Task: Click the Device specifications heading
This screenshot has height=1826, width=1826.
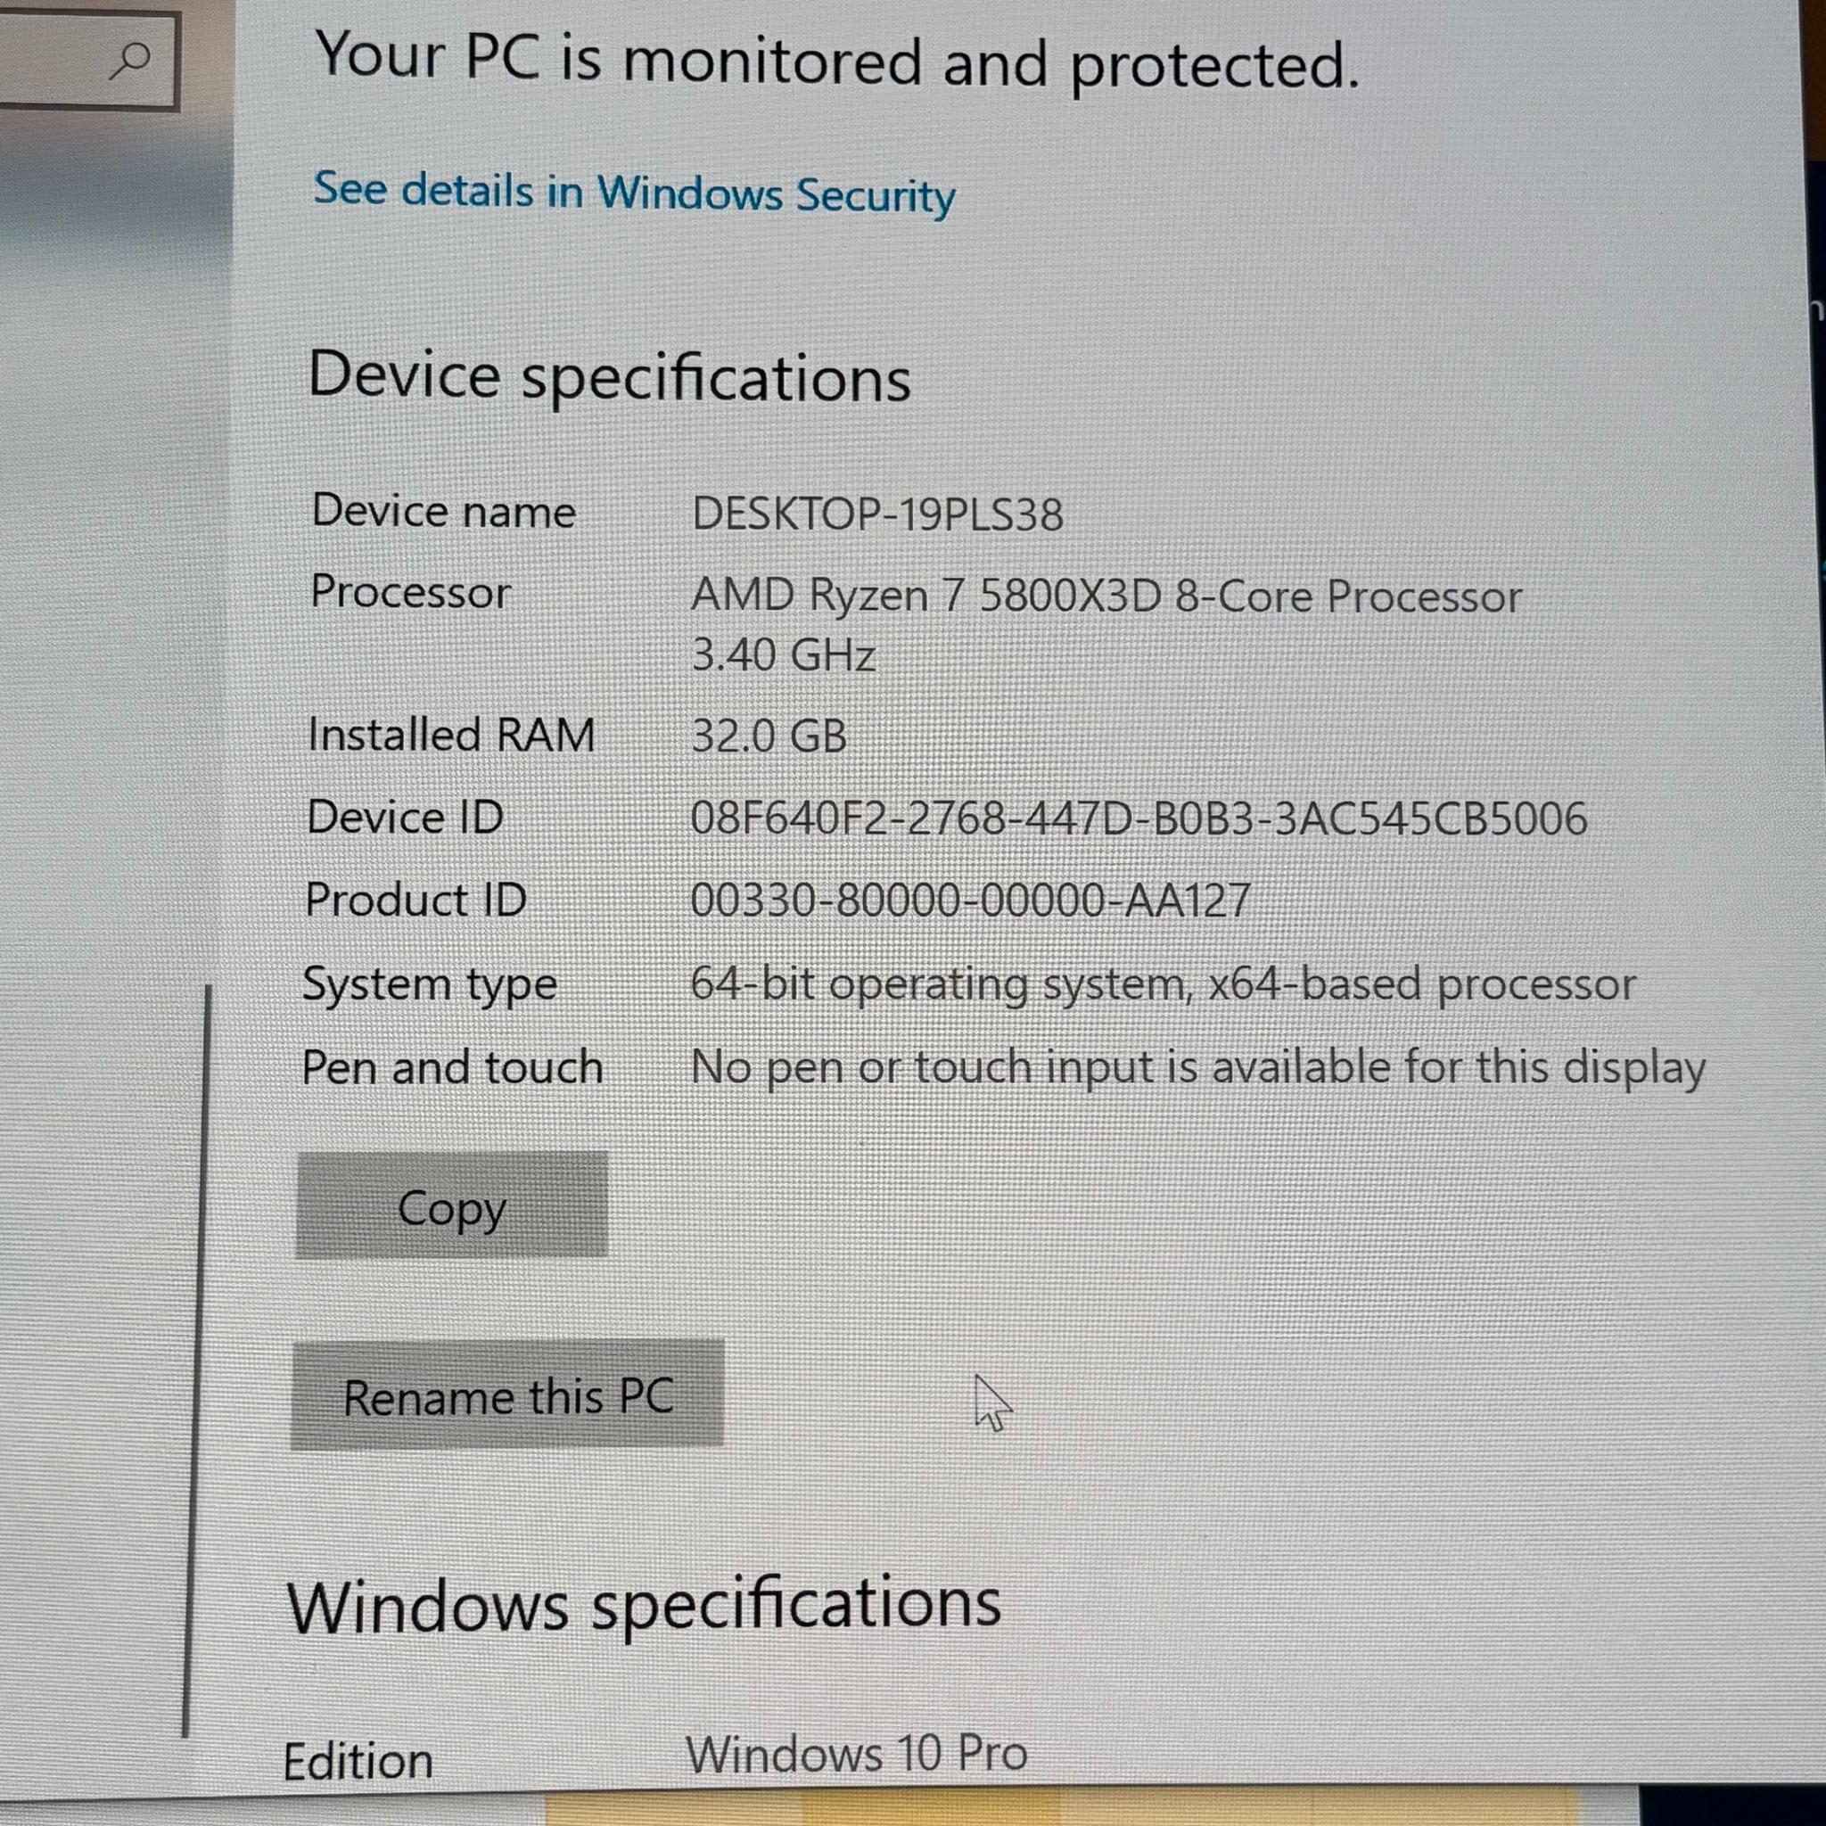Action: [610, 377]
